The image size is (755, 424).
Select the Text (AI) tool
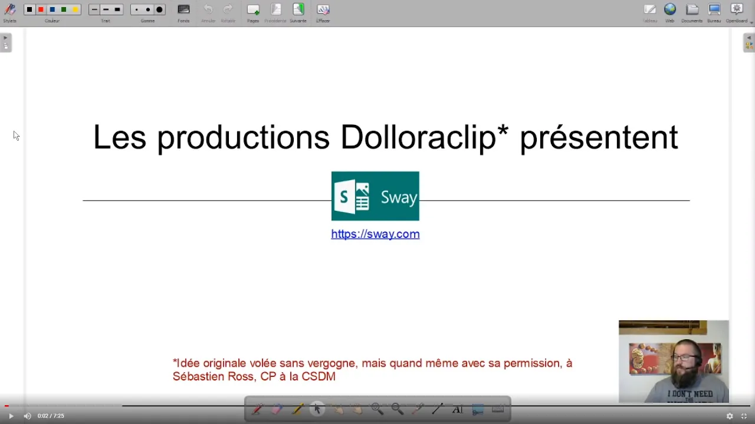coord(458,409)
